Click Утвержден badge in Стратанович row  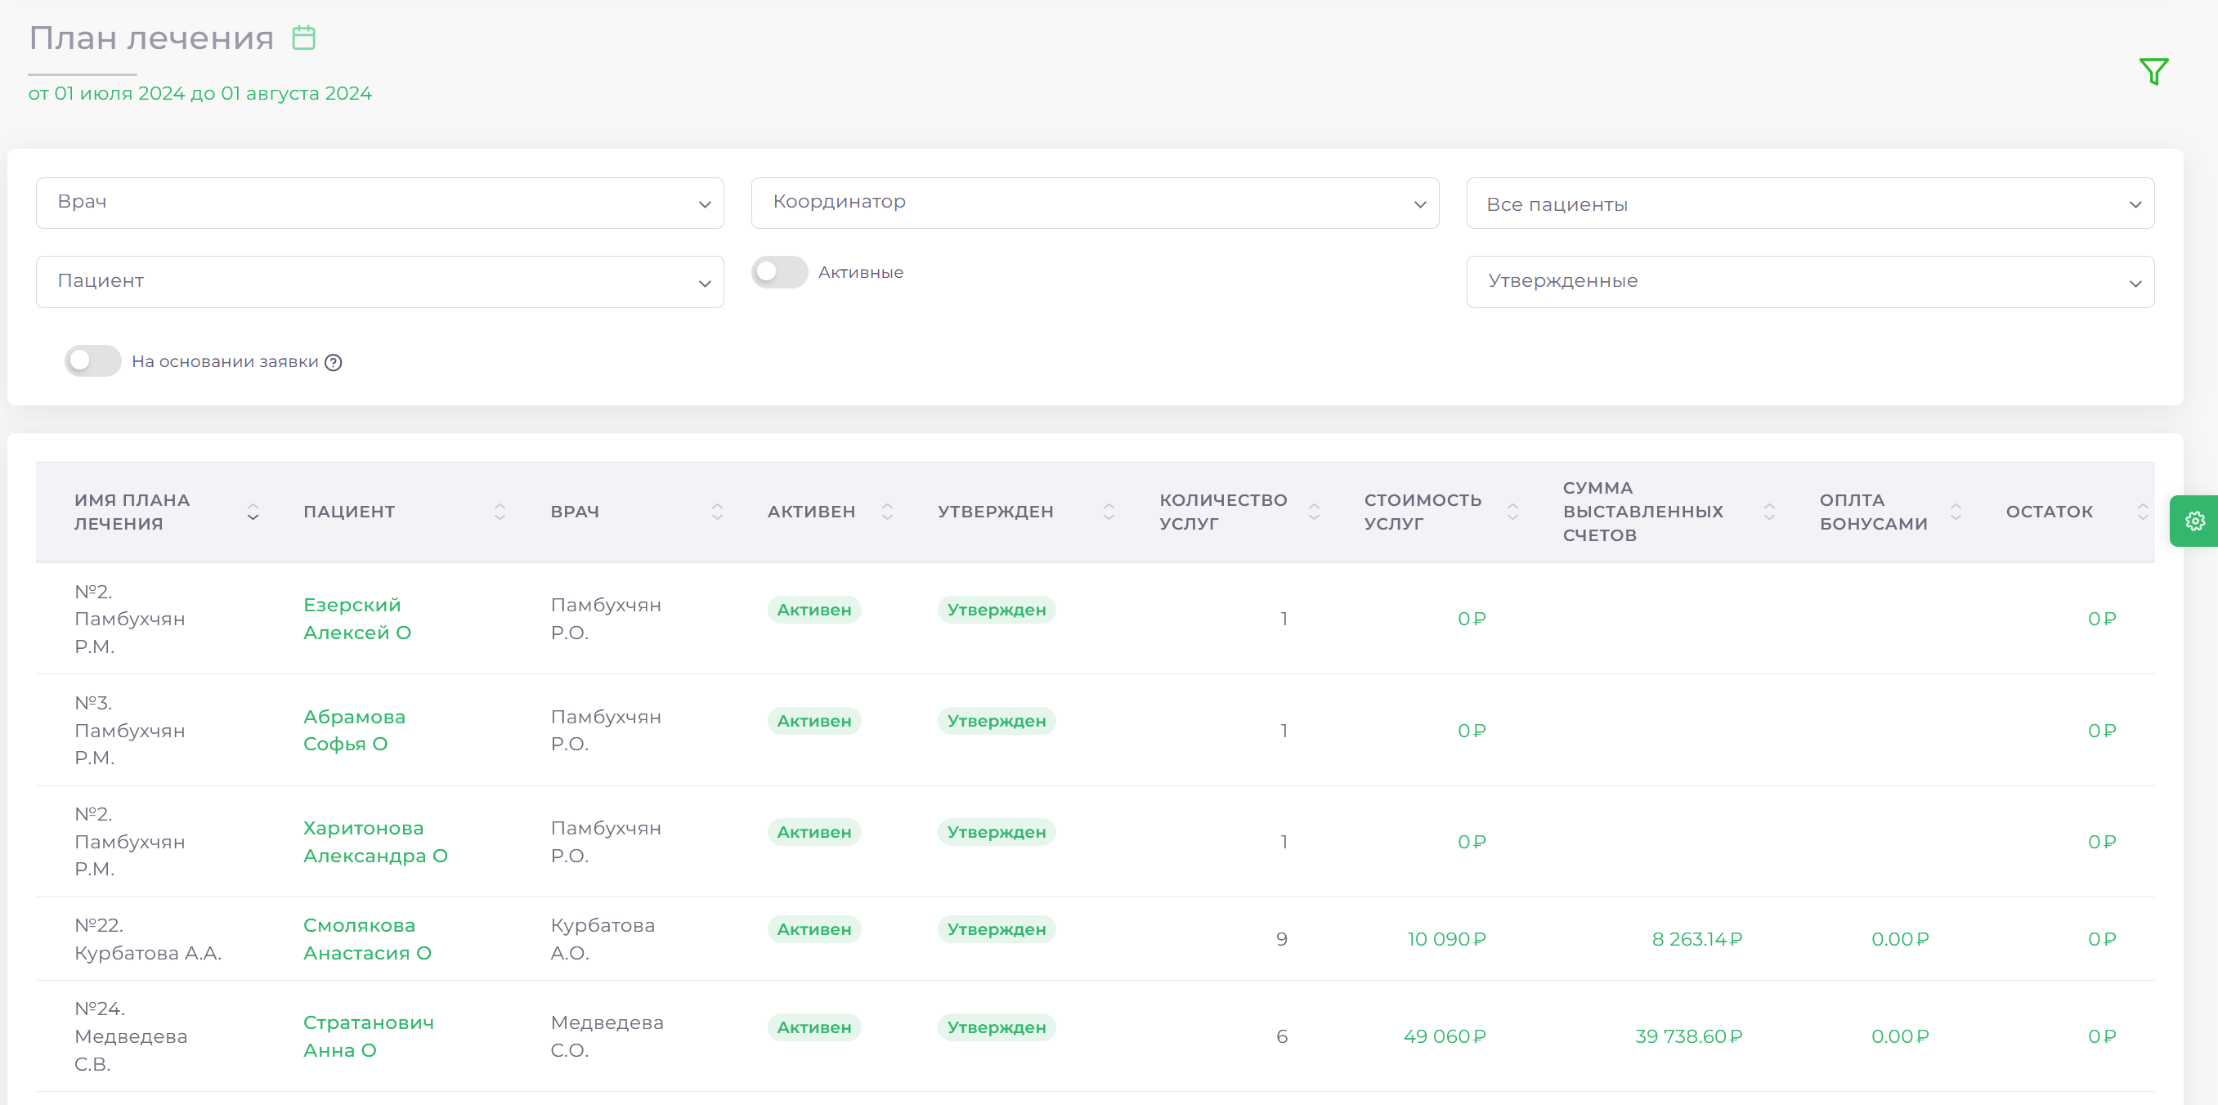coord(997,1027)
